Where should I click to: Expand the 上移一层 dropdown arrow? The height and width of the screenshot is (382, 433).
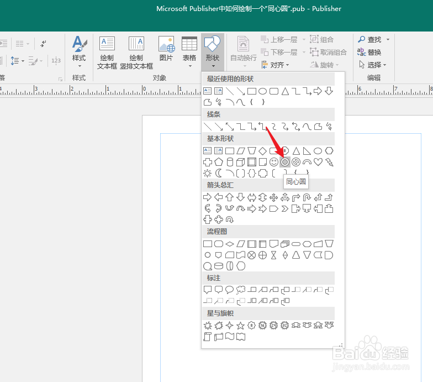coord(304,40)
